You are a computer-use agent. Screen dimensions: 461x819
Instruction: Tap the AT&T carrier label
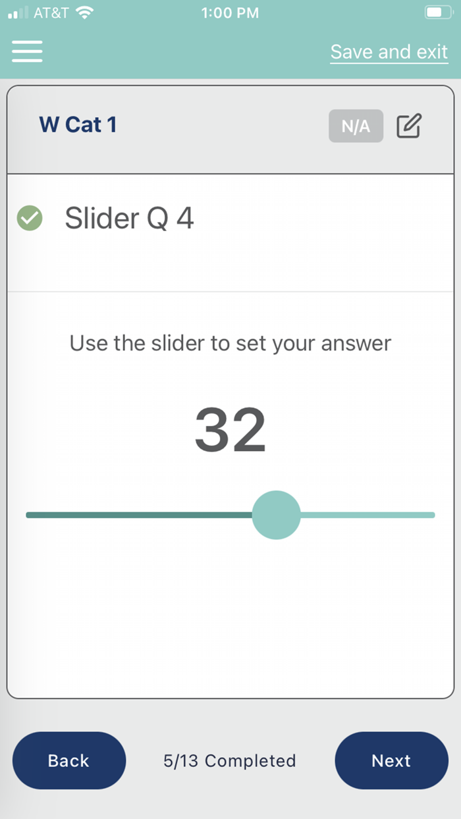point(51,11)
